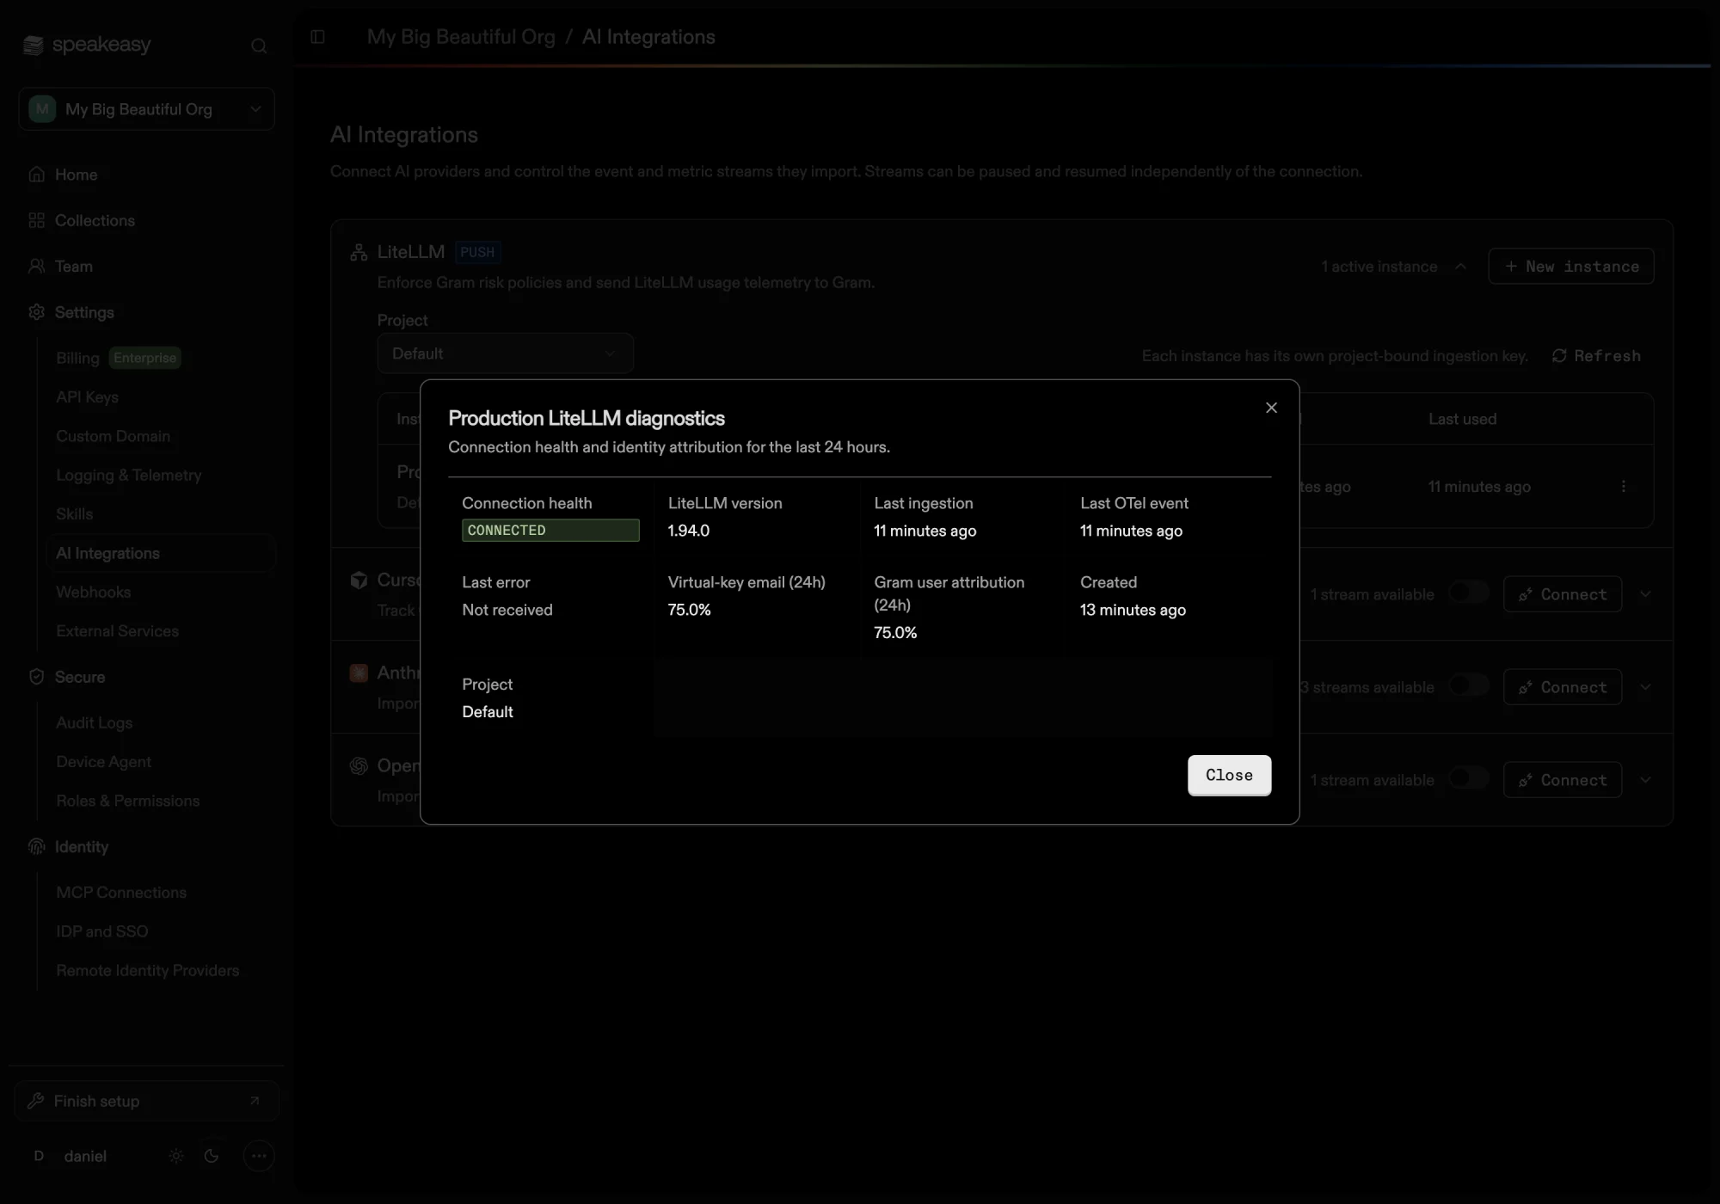1720x1204 pixels.
Task: Open Device Agent page
Action: click(103, 762)
